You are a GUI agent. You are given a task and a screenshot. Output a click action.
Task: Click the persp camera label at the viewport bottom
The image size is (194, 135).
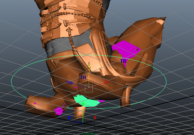[89, 134]
